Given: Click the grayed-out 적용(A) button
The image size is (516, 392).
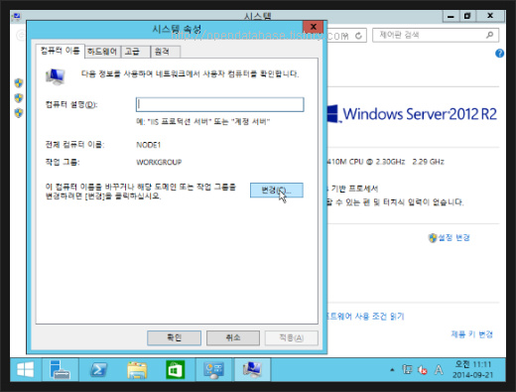Looking at the screenshot, I should tap(292, 337).
